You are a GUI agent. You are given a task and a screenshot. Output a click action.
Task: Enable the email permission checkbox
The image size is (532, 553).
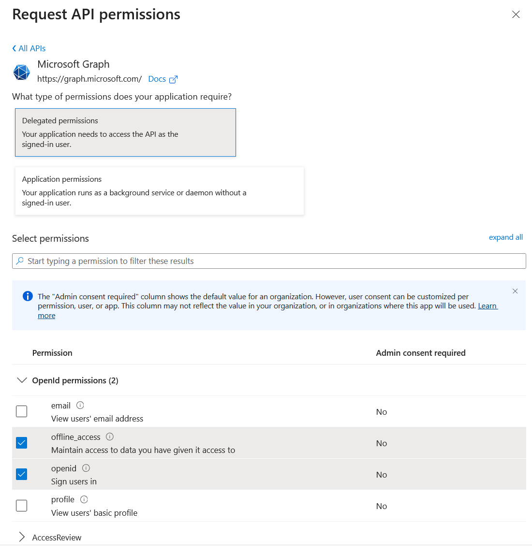[x=22, y=411]
